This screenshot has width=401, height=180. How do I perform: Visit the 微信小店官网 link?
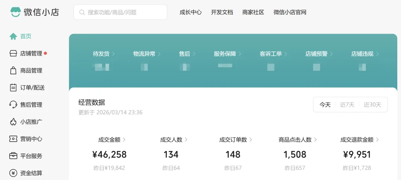pos(290,12)
